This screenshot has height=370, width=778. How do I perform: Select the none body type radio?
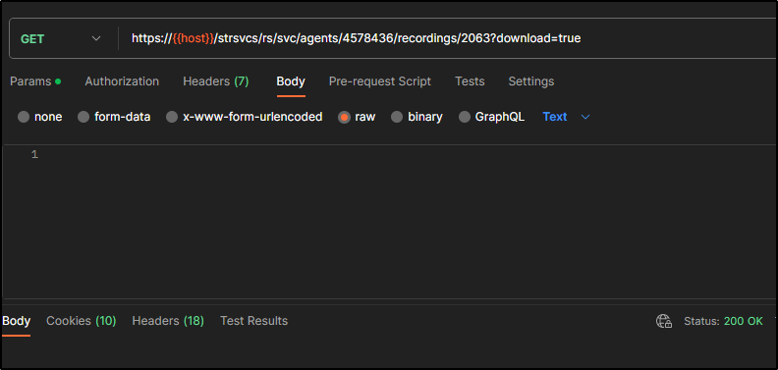pos(24,117)
